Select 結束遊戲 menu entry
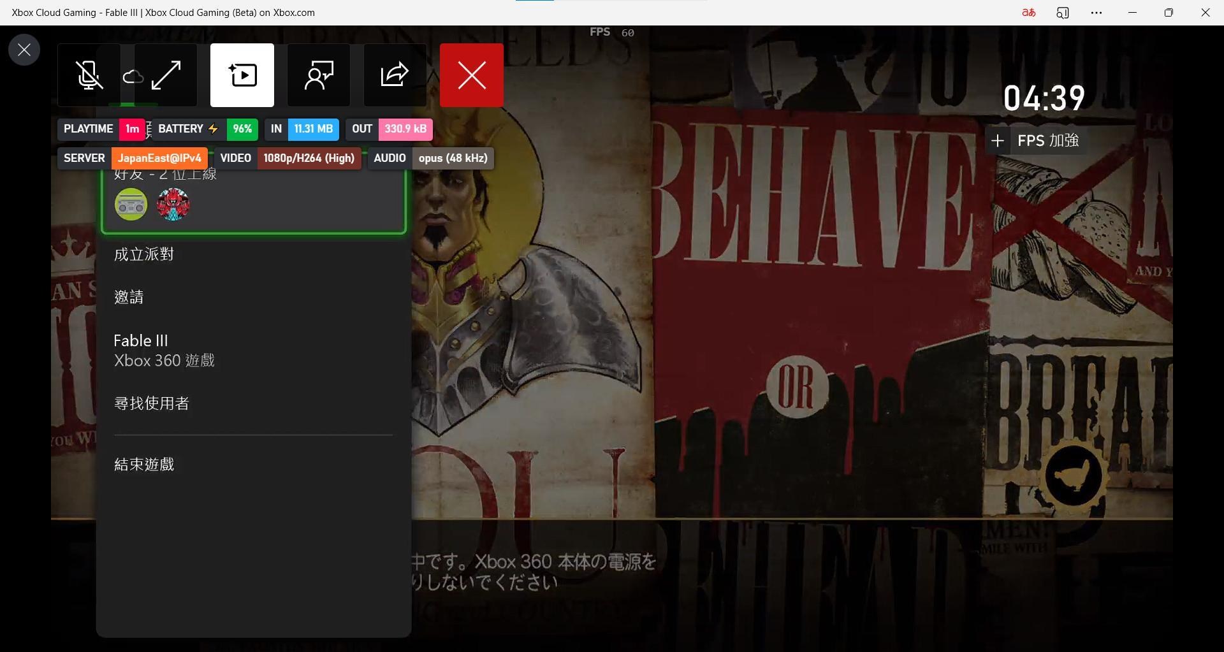Screen dimensions: 1224x652 coord(254,465)
